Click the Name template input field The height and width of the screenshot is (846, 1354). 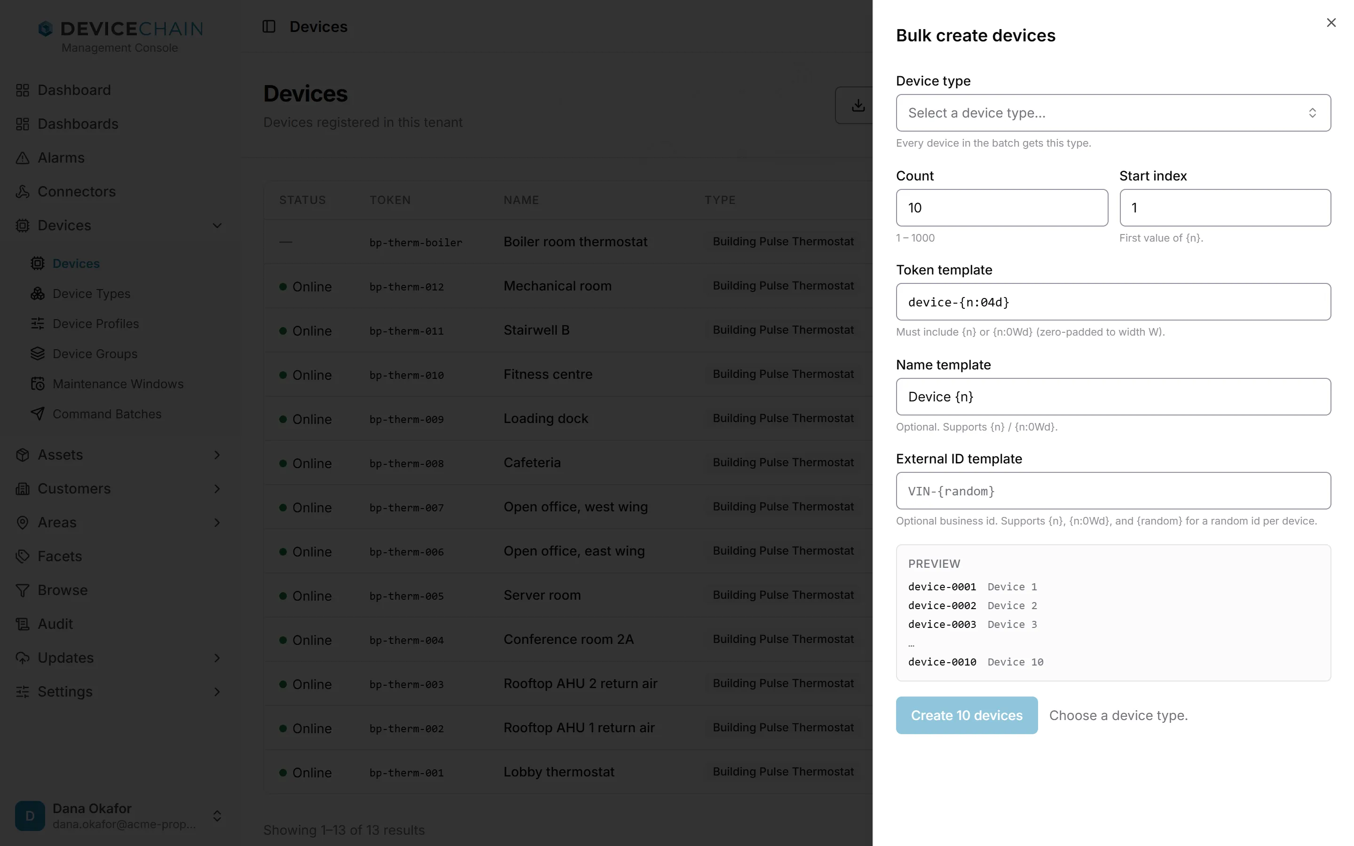(1113, 397)
